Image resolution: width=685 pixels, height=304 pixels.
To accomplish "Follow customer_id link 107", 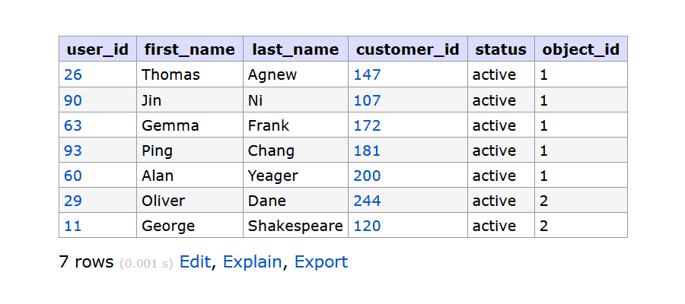I will pyautogui.click(x=367, y=100).
